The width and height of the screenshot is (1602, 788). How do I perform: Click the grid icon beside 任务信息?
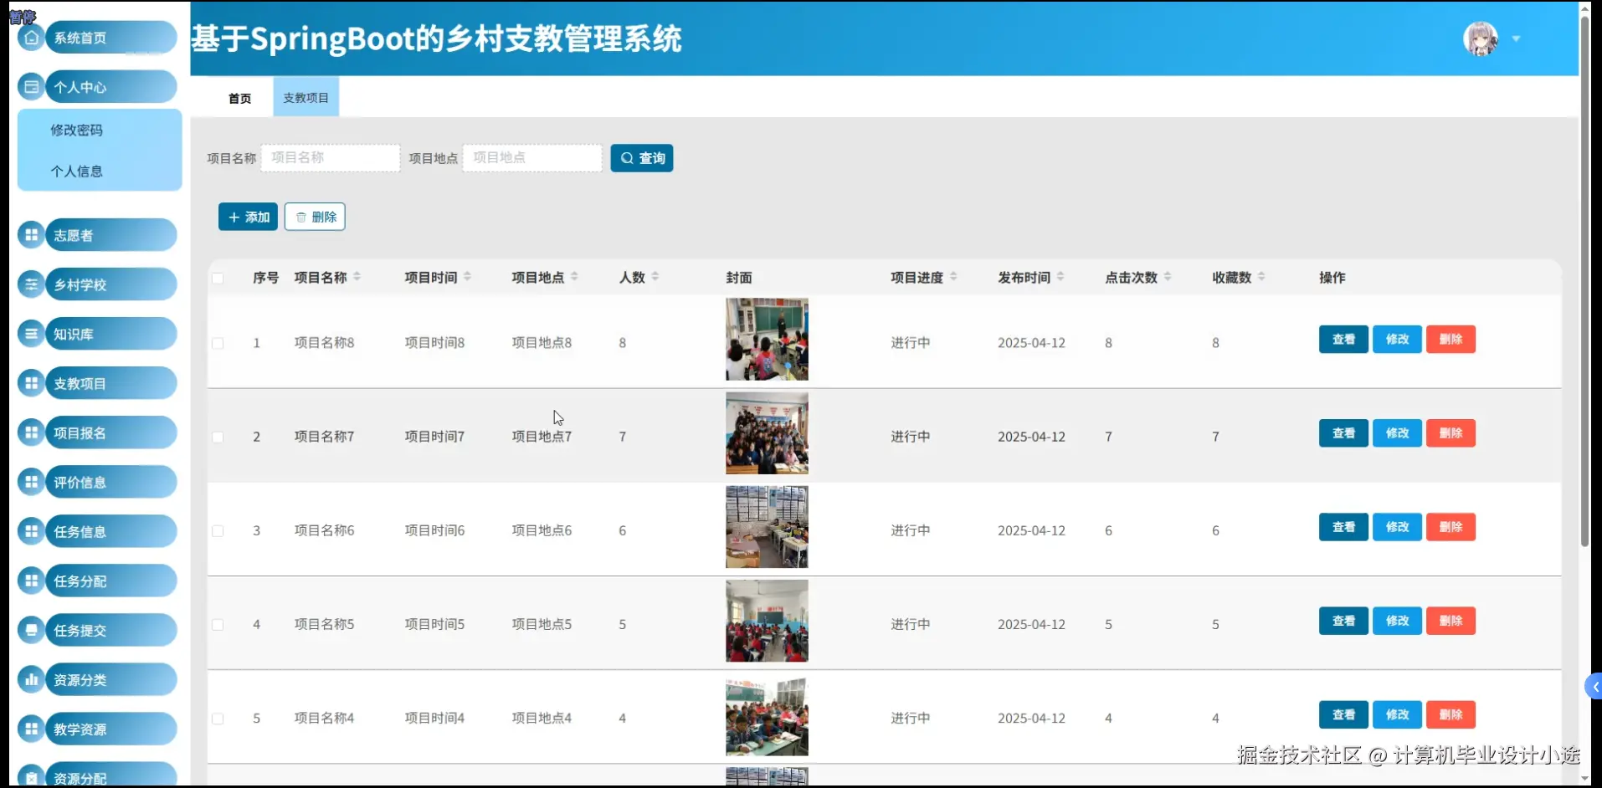pyautogui.click(x=31, y=531)
